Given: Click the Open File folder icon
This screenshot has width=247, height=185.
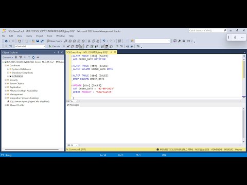Looking at the screenshot, I should tap(33, 41).
